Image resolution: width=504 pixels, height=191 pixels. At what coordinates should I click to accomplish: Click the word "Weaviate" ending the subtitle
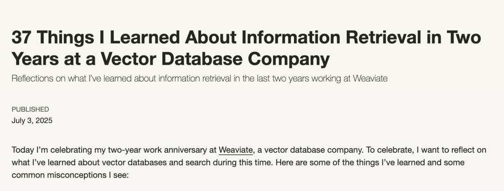370,78
